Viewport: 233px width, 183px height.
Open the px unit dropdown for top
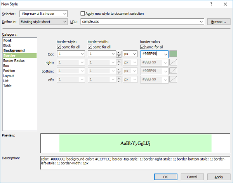134,54
